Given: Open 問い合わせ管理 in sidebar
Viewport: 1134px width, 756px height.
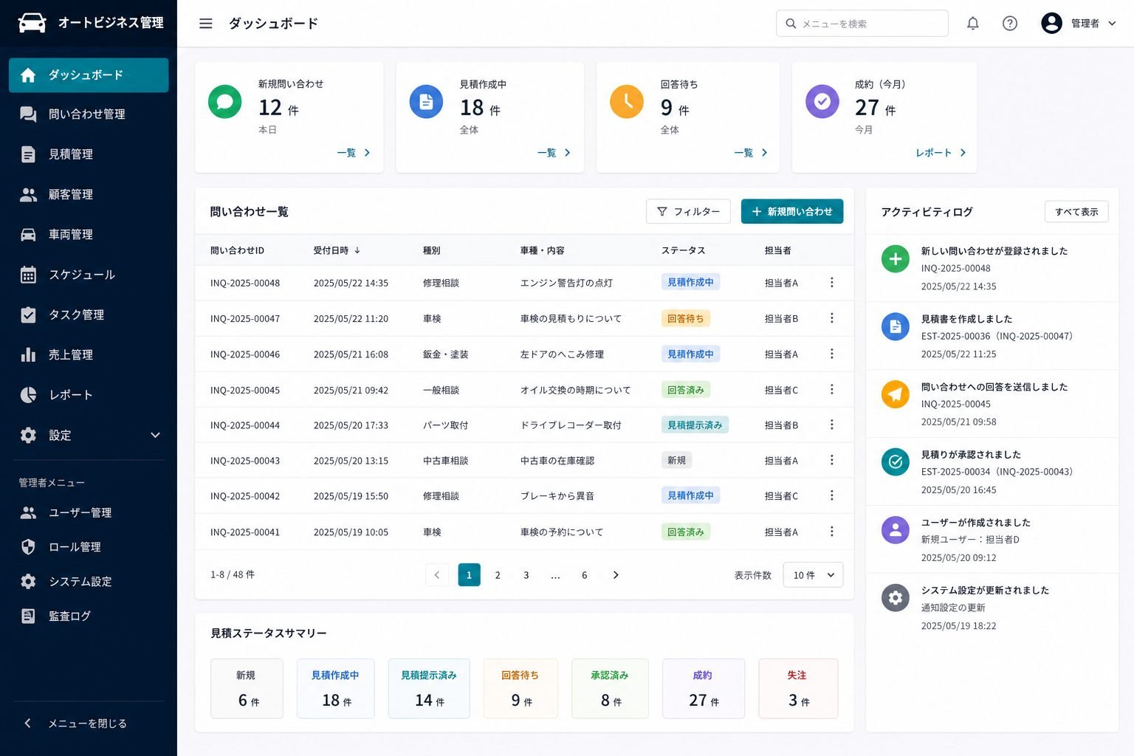Looking at the screenshot, I should pyautogui.click(x=89, y=114).
